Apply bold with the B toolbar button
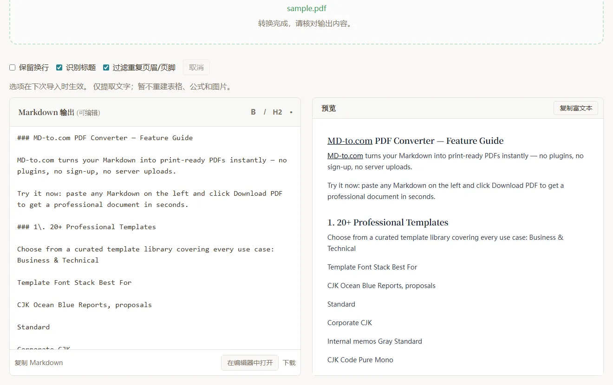This screenshot has width=613, height=385. point(253,112)
